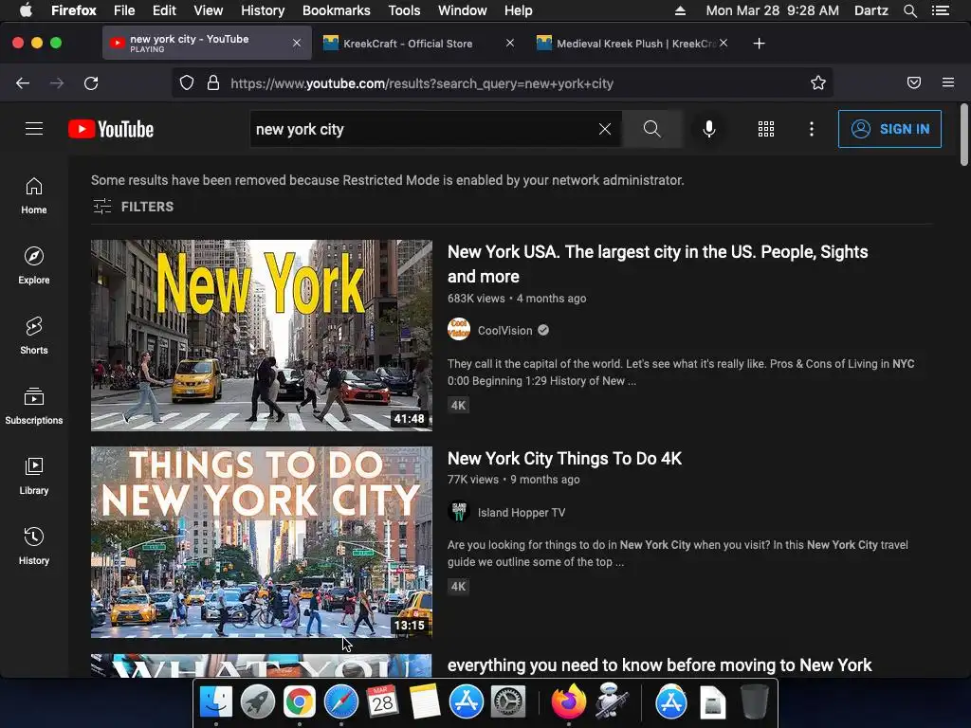Expand the FILTERS options

point(133,206)
